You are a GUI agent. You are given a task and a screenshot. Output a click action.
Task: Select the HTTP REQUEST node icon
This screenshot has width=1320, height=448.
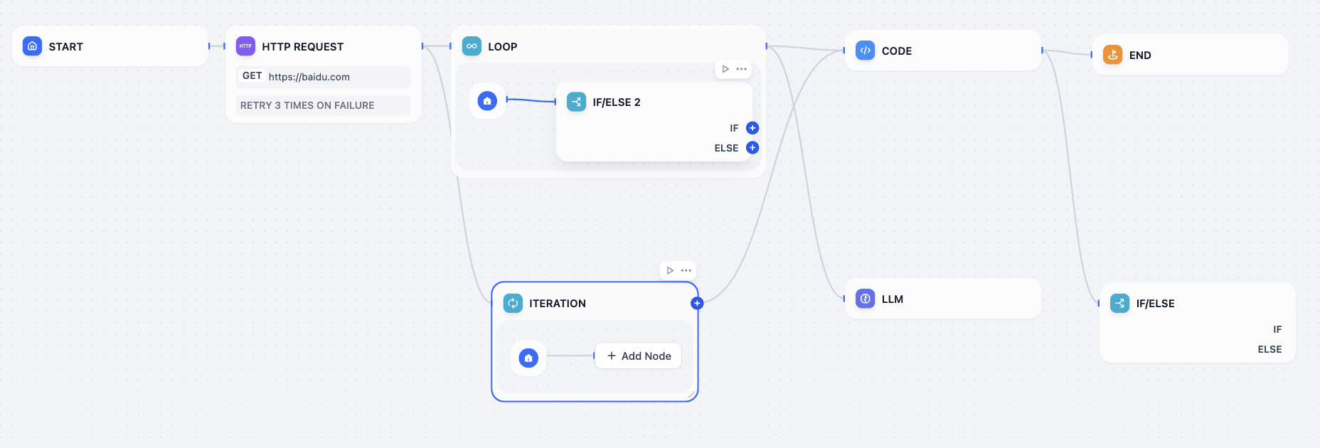click(245, 46)
